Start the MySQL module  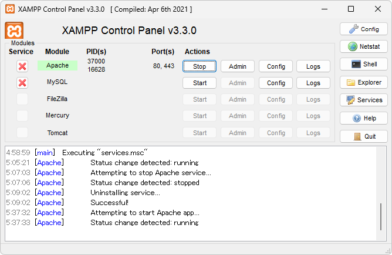pos(200,83)
